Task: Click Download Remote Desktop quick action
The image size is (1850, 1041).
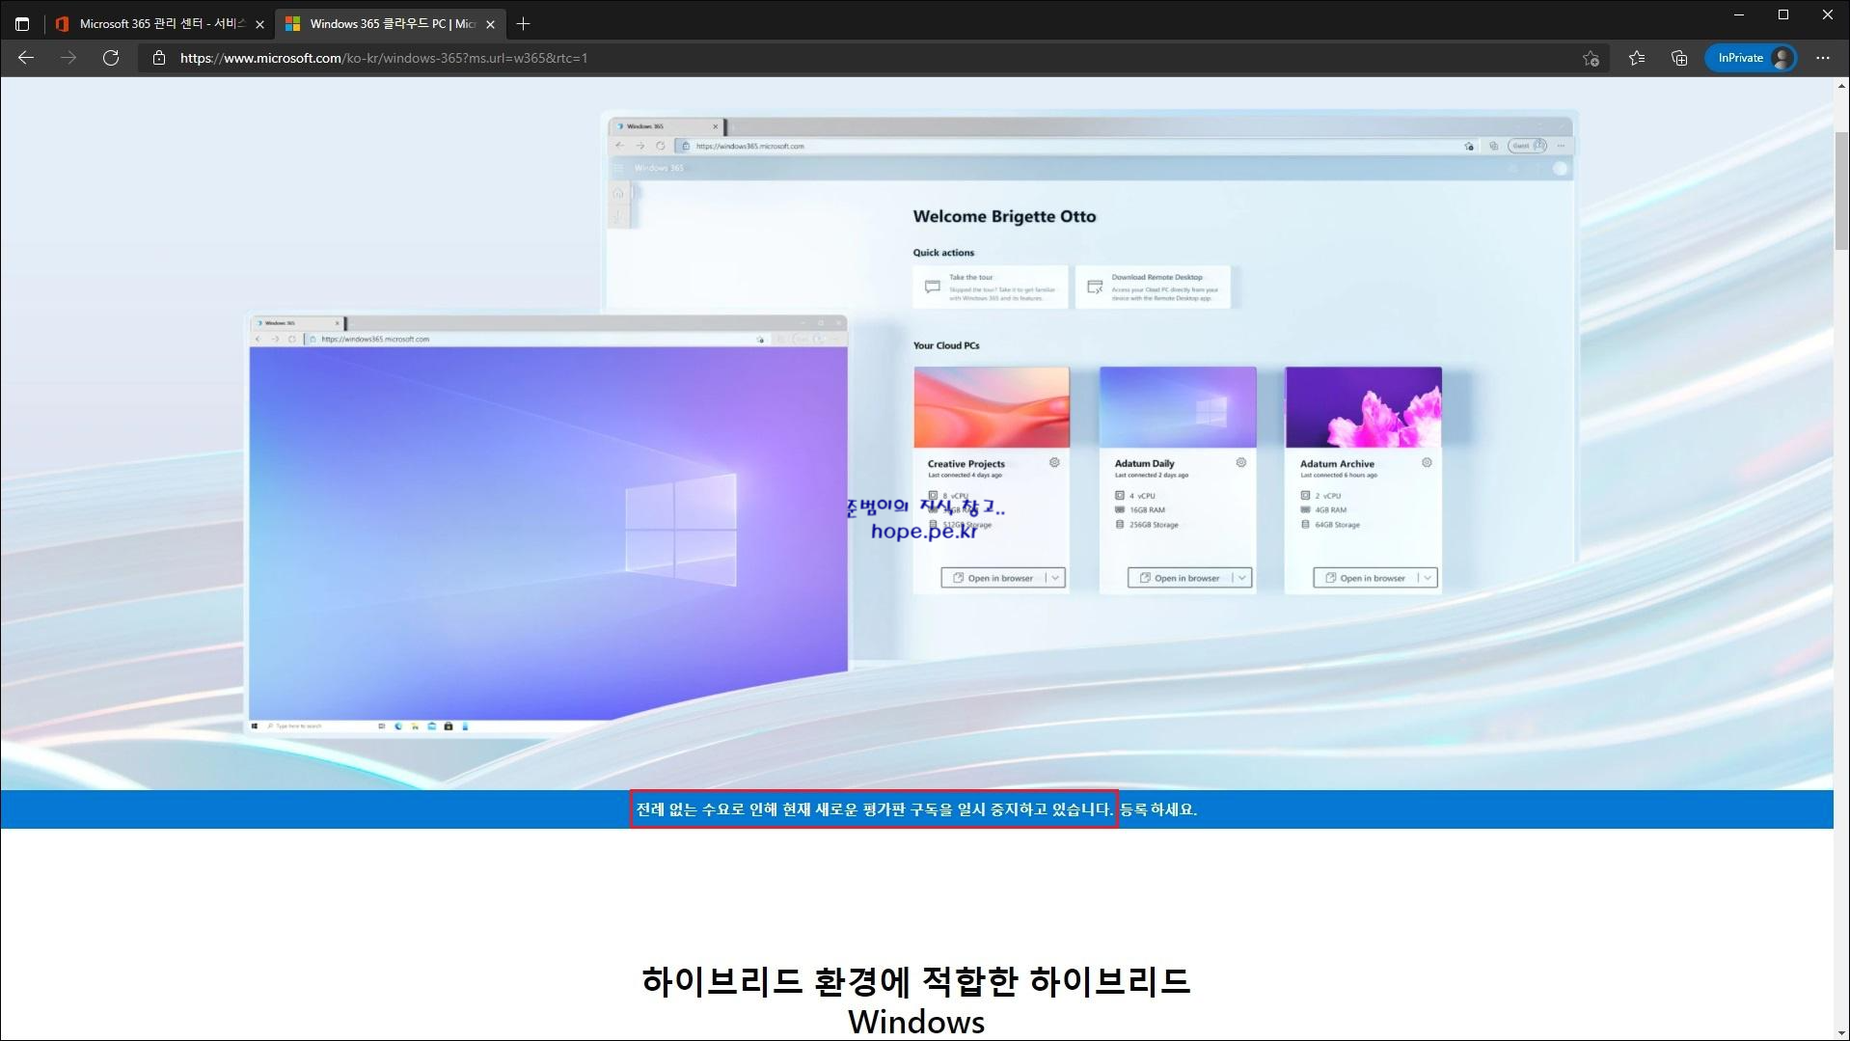Action: 1153,288
